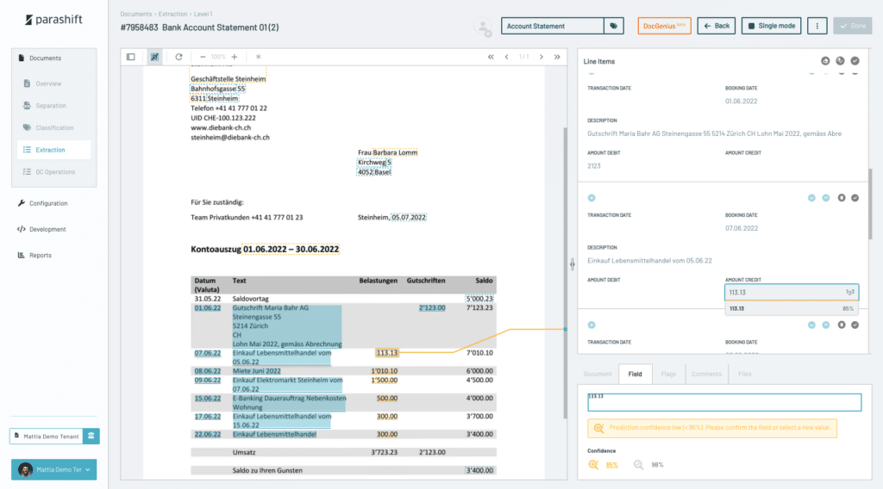Viewport: 883px width, 489px height.
Task: Toggle the highlighted annotations view icon
Action: (154, 57)
